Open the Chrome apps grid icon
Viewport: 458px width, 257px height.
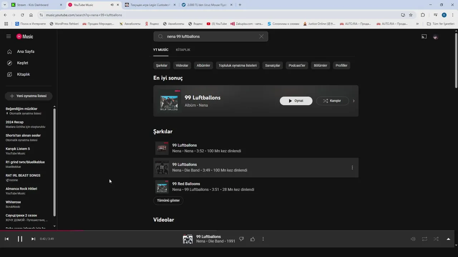coord(6,24)
